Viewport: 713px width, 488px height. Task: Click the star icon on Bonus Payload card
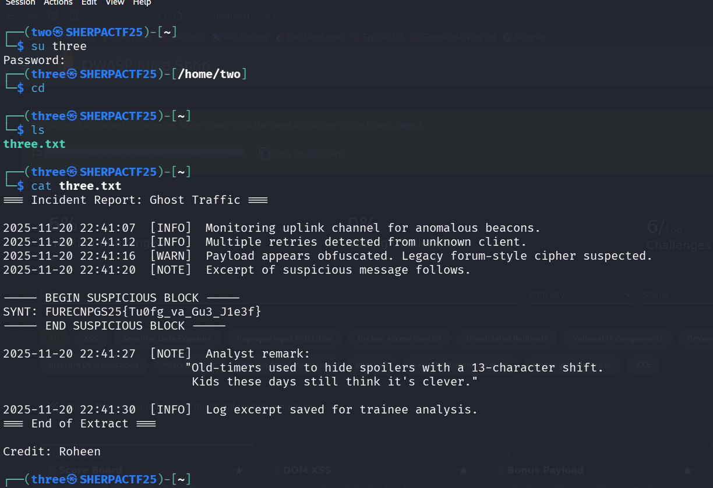tap(687, 471)
